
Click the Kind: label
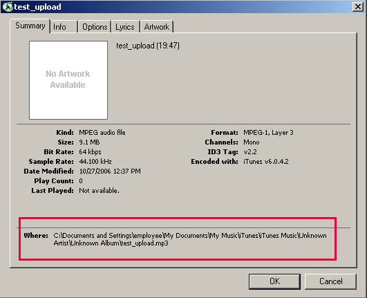point(65,133)
